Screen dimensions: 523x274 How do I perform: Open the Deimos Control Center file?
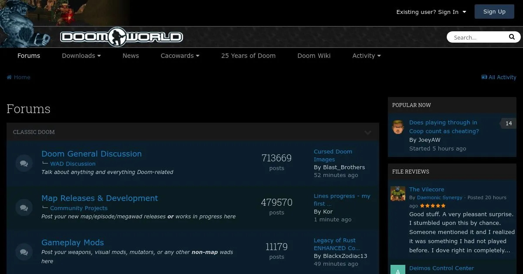[441, 268]
